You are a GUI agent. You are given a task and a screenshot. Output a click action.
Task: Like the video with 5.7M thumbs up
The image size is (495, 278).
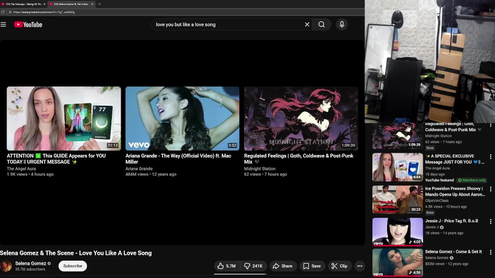click(227, 266)
